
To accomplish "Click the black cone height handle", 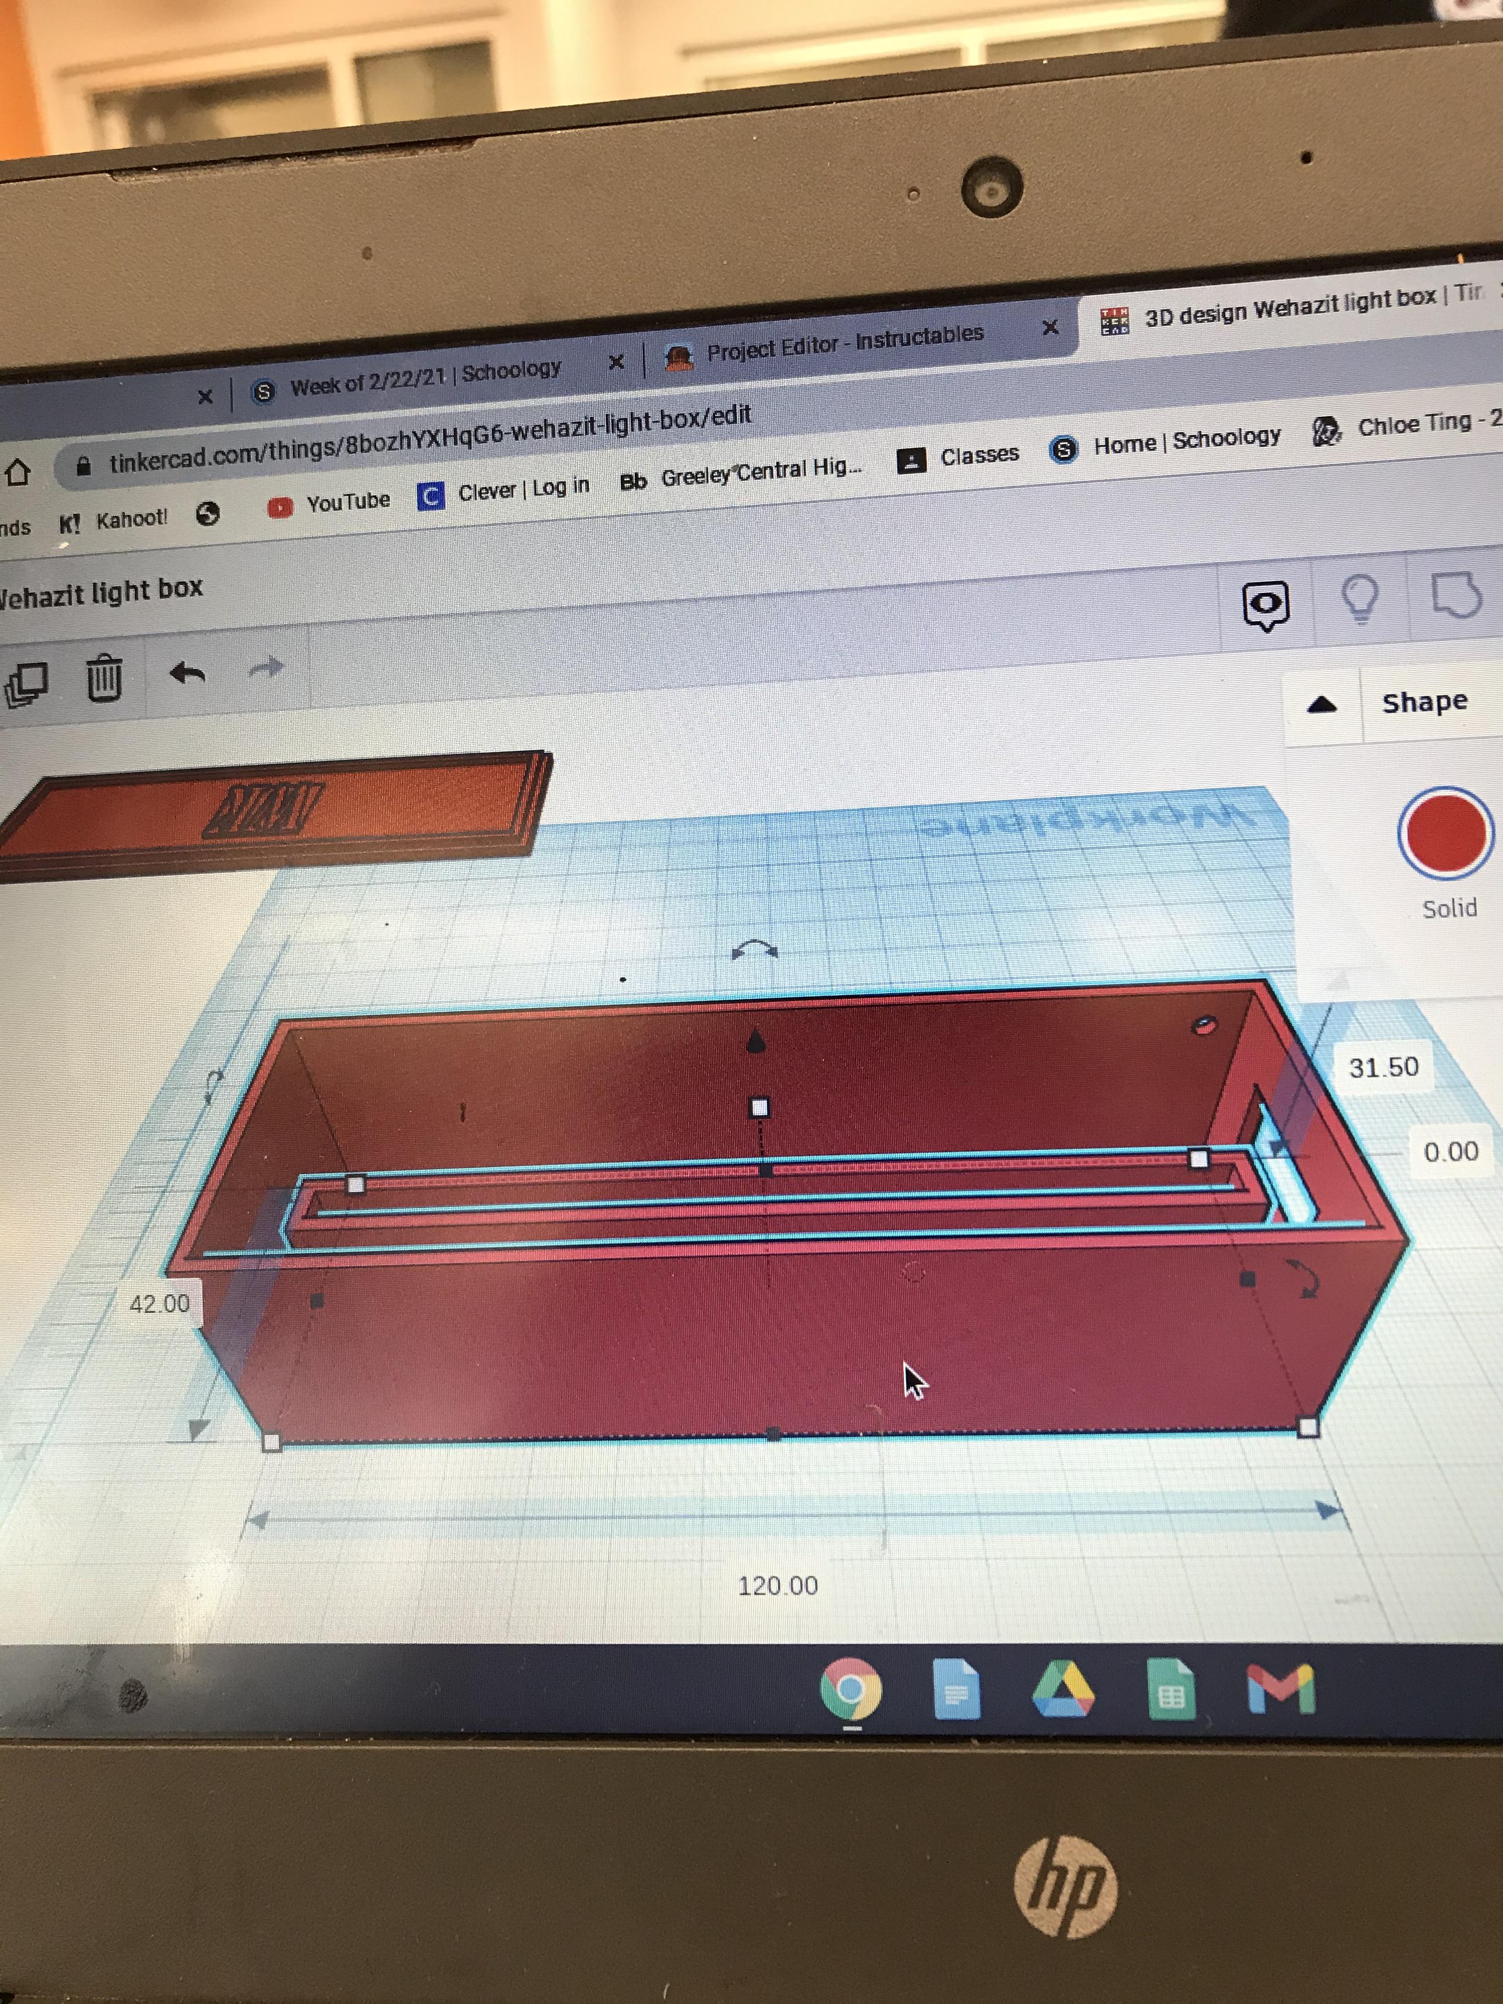I will (x=755, y=1042).
